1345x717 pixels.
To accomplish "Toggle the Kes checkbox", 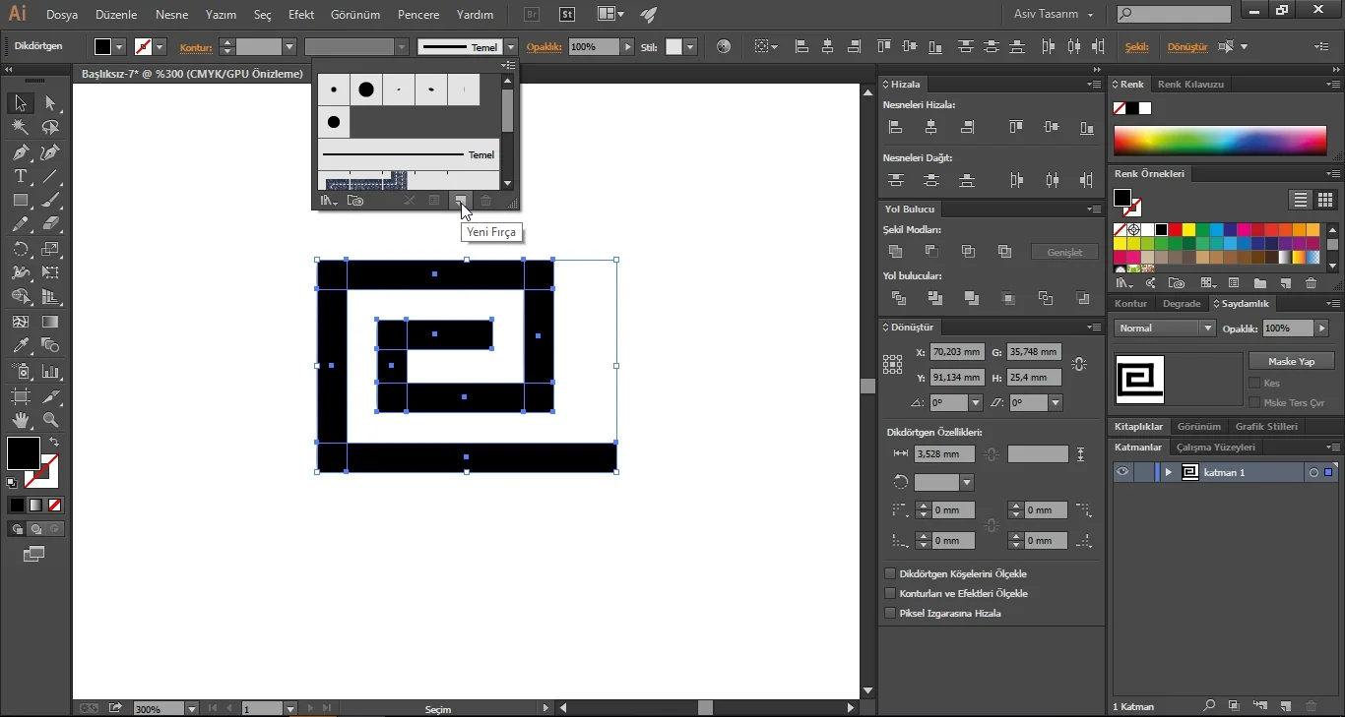I will point(1254,383).
